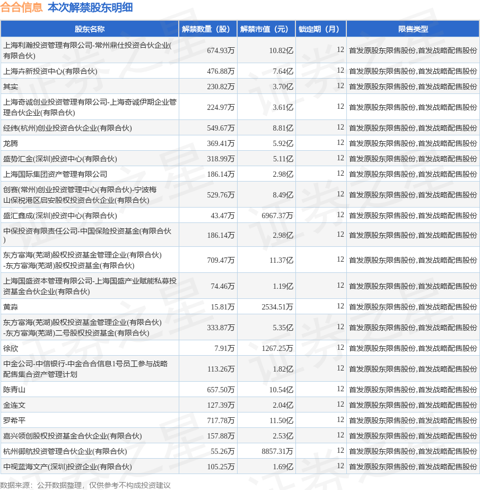Click shareholder name 其实
This screenshot has width=480, height=490.
coord(11,87)
